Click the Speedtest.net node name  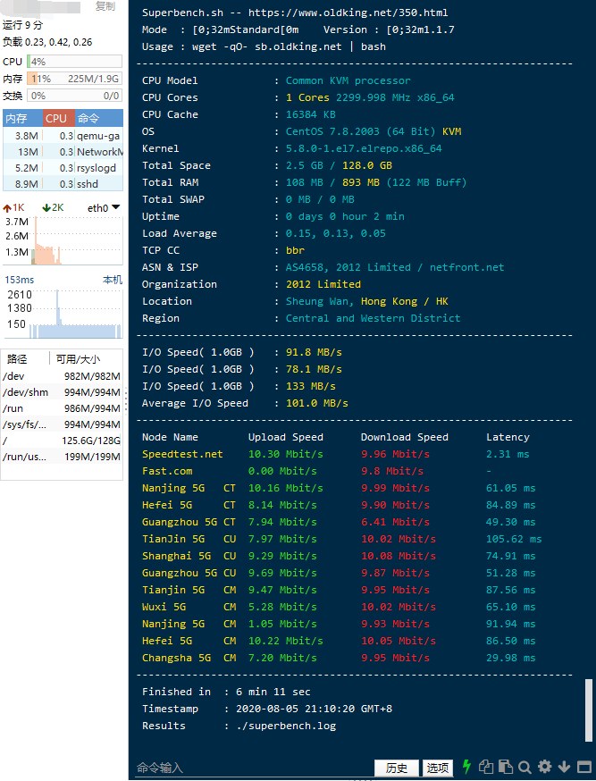point(182,454)
